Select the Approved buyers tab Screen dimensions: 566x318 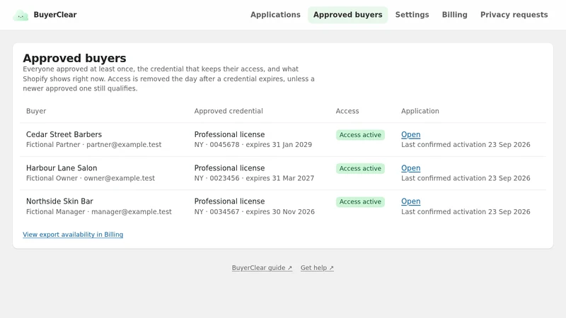[x=347, y=15]
